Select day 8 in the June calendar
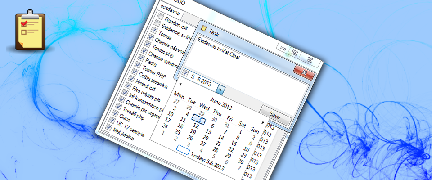Image resolution: width=432 pixels, height=180 pixels. (238, 138)
